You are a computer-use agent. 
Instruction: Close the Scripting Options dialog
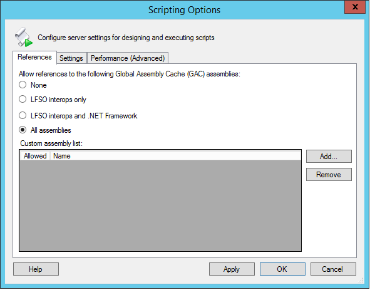tap(355, 7)
